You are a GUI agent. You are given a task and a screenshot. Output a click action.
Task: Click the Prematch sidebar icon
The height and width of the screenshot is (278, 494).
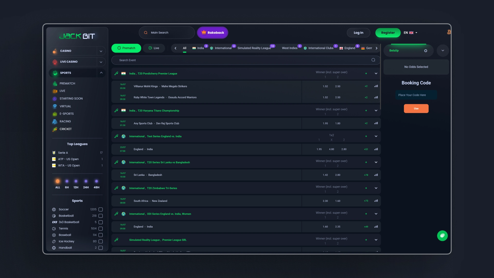coord(55,83)
